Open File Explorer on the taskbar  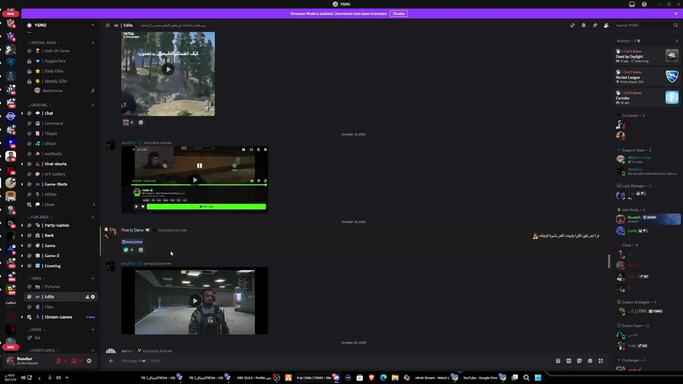coord(395,378)
